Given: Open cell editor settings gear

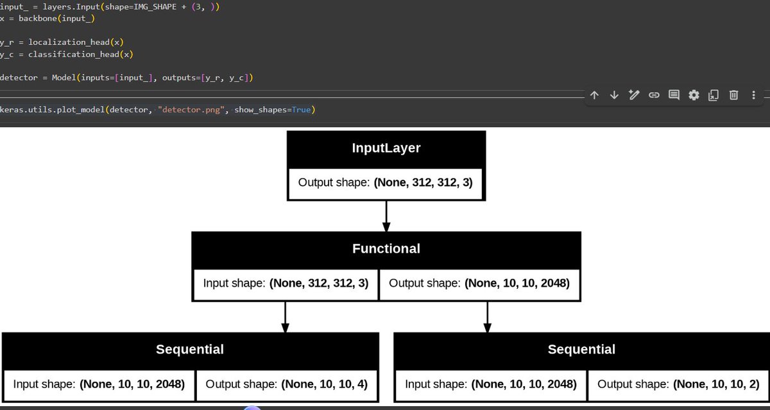Looking at the screenshot, I should pos(694,96).
